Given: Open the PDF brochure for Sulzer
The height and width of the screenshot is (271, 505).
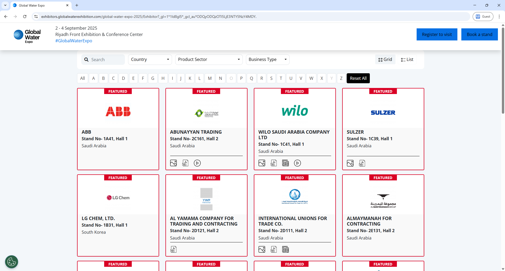Looking at the screenshot, I should click(x=362, y=163).
